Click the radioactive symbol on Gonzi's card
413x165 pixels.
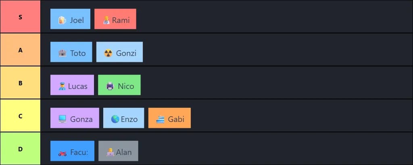pos(108,53)
